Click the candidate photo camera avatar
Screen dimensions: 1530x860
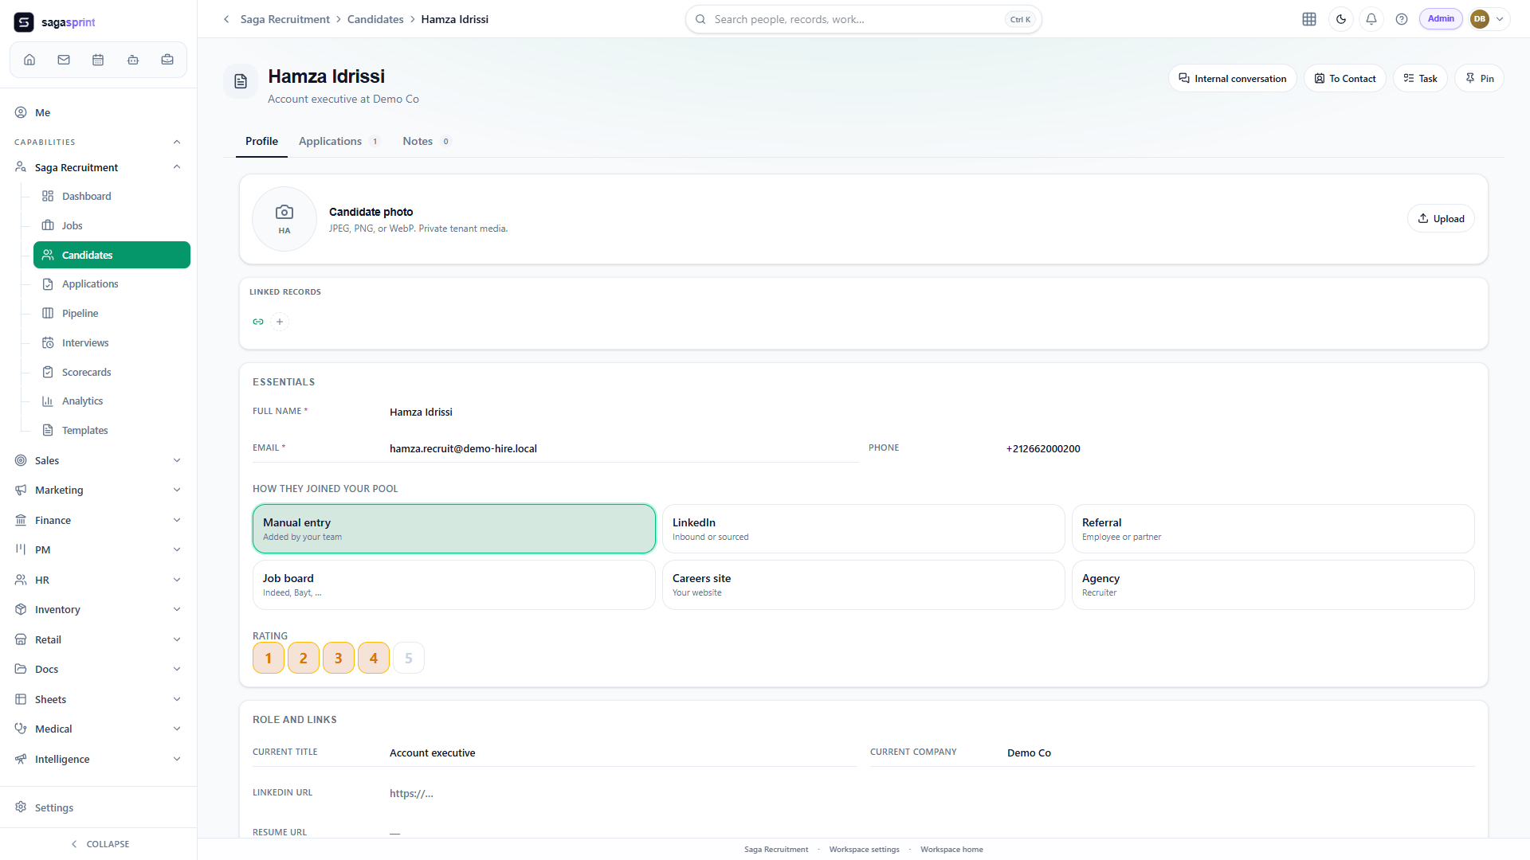coord(284,219)
